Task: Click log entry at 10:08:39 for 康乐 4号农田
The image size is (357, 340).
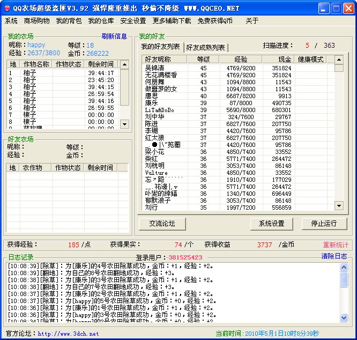Action: click(110, 266)
